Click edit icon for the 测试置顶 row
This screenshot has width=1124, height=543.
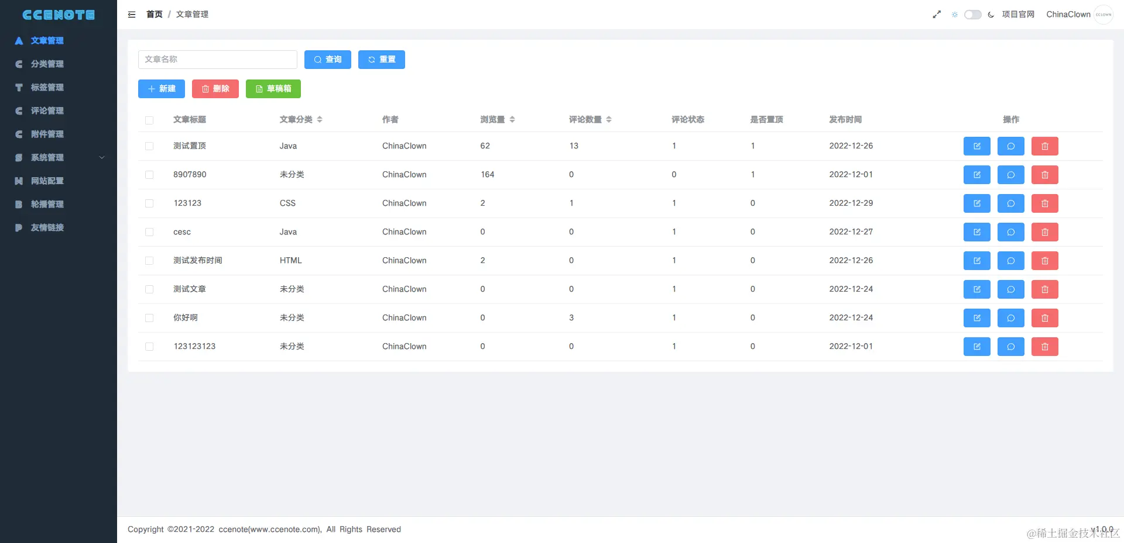[x=977, y=146]
